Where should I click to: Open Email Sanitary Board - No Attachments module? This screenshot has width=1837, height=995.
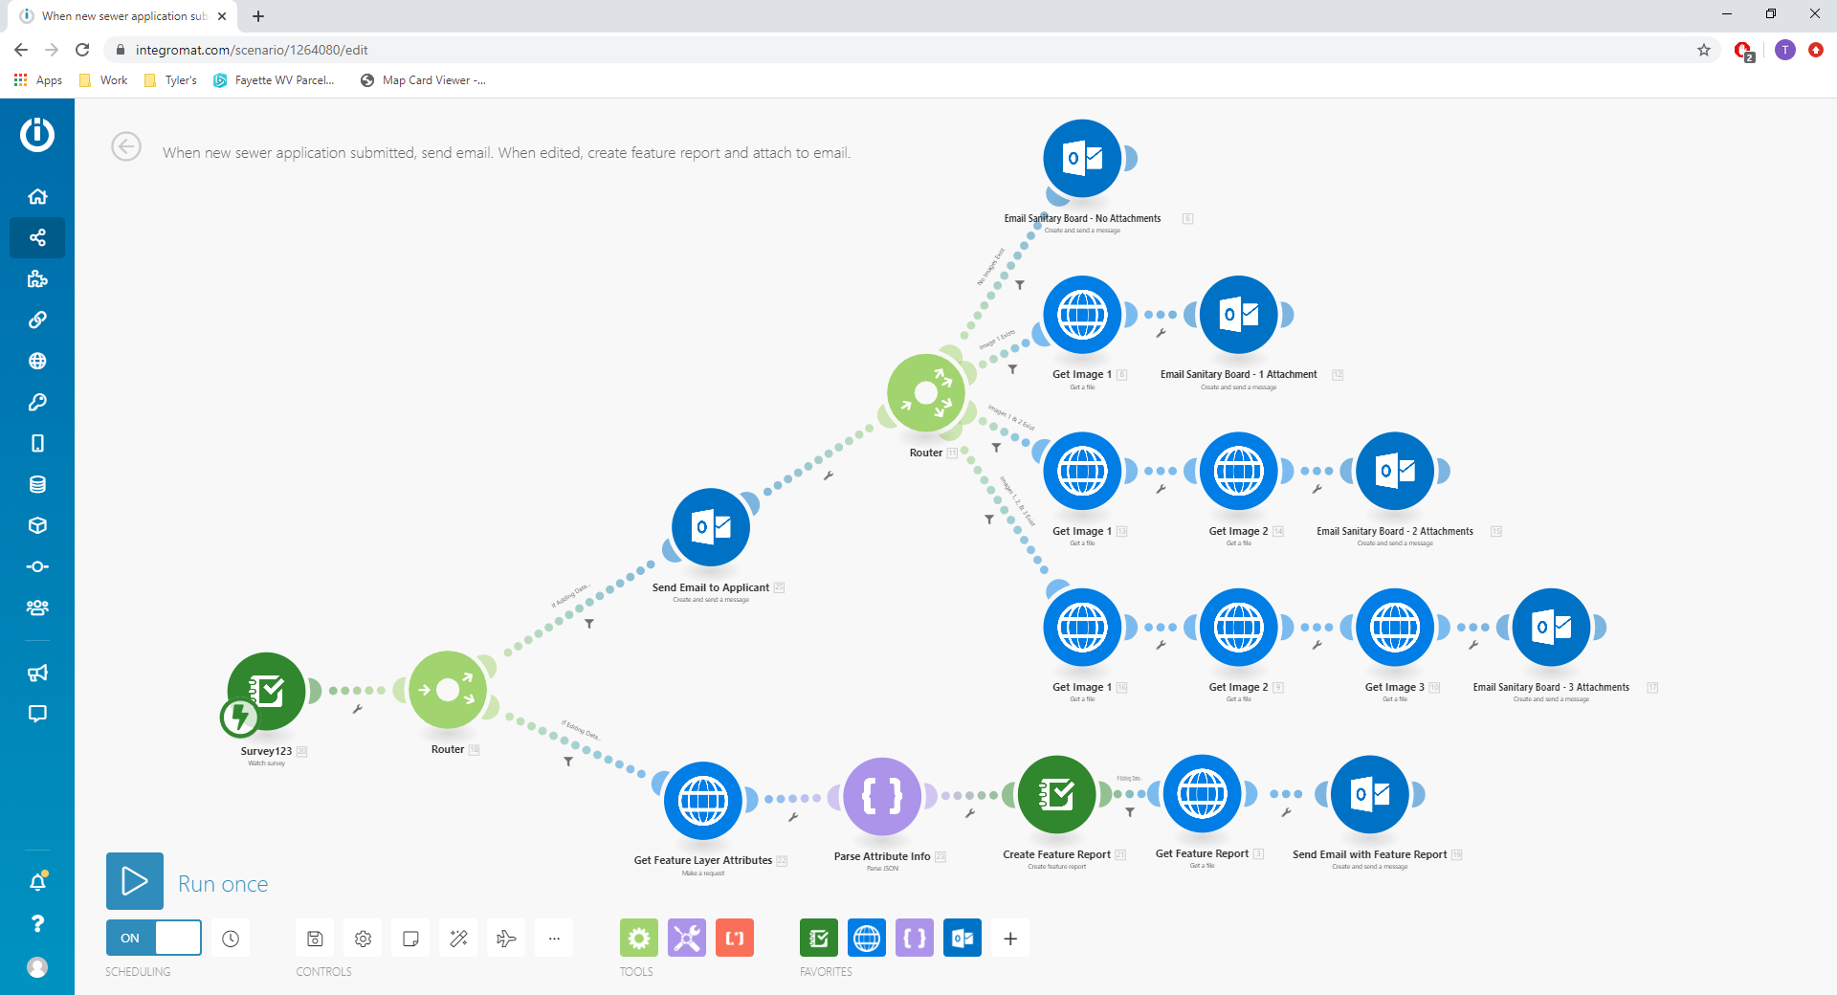coord(1082,158)
